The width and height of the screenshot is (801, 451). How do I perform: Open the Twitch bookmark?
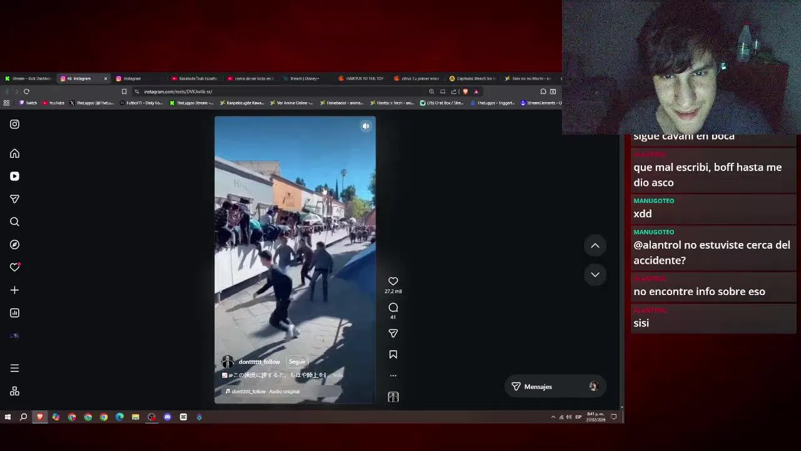coord(28,103)
